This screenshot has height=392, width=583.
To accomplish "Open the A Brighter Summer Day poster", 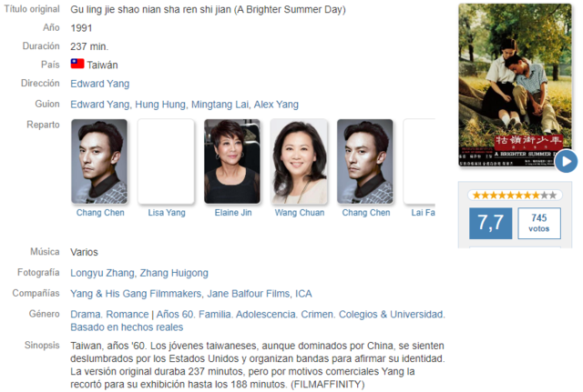I will [515, 85].
